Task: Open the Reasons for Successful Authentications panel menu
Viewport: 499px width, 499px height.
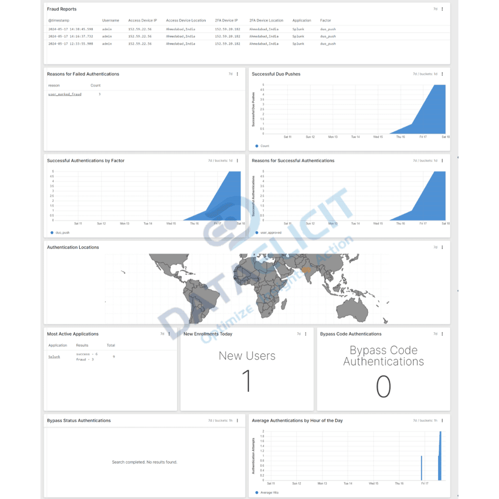Action: pyautogui.click(x=442, y=160)
